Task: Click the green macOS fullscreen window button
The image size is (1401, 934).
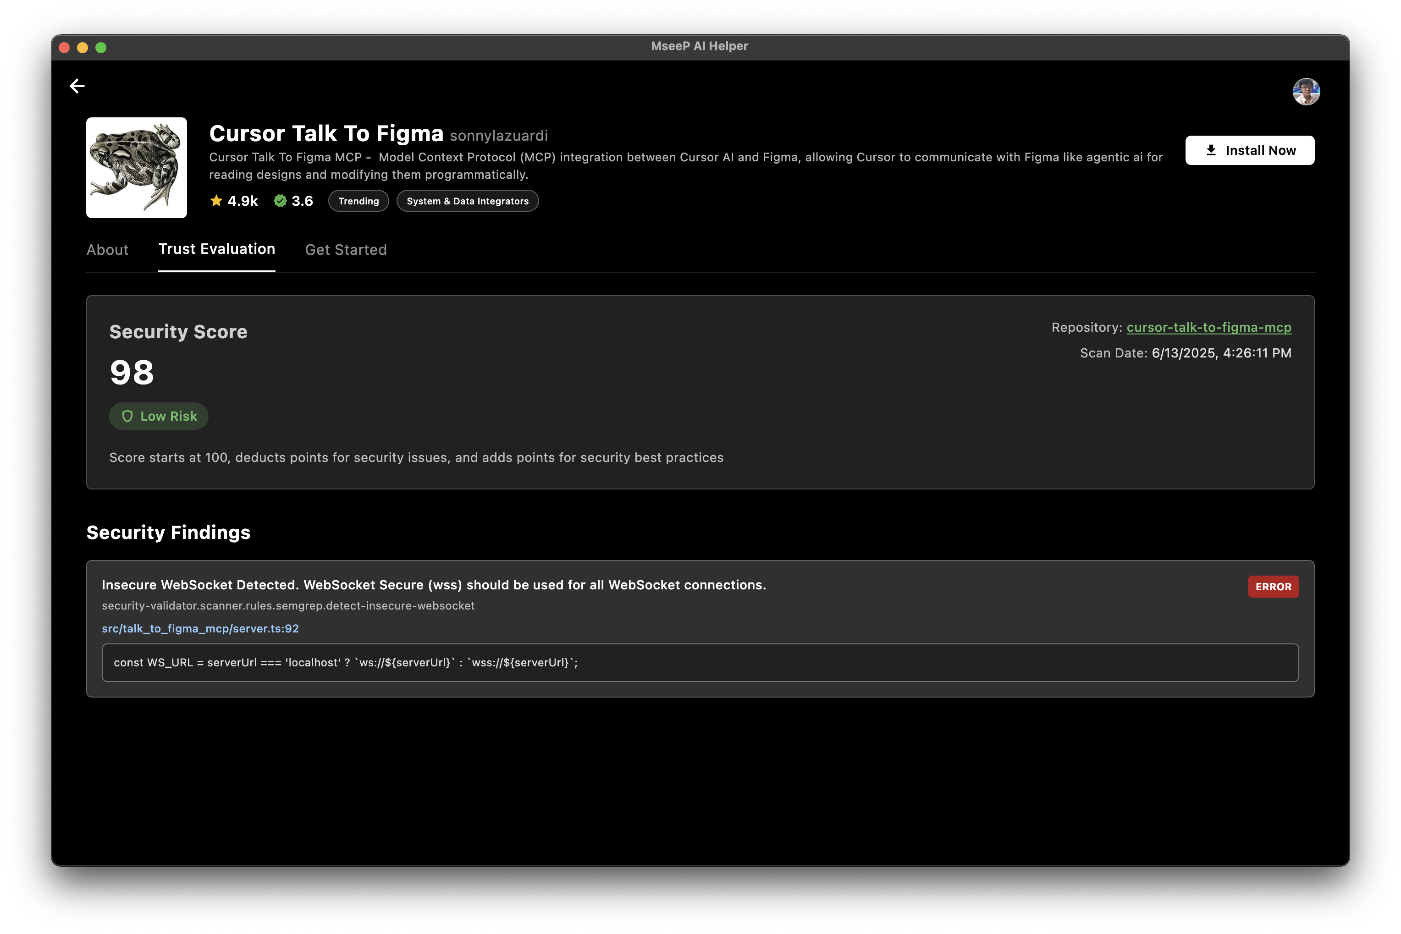Action: tap(101, 48)
